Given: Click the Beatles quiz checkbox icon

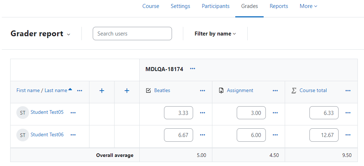Looking at the screenshot, I should [x=149, y=91].
